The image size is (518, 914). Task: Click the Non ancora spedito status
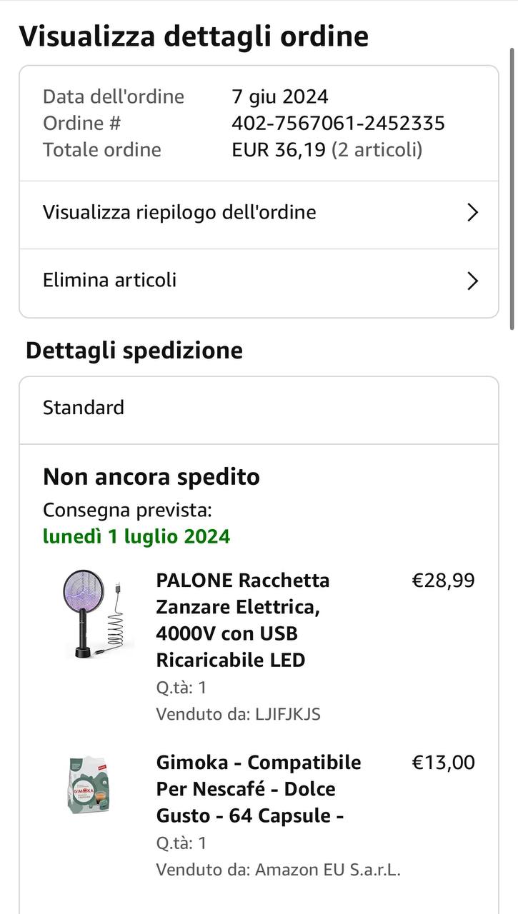click(x=151, y=477)
